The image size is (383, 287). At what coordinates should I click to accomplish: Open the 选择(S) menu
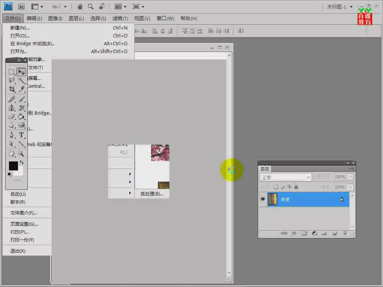[98, 18]
